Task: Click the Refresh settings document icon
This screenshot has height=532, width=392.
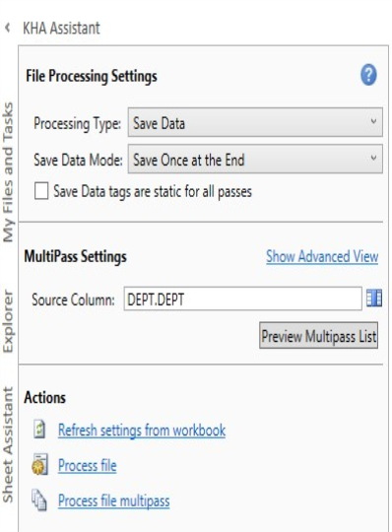Action: pyautogui.click(x=39, y=430)
